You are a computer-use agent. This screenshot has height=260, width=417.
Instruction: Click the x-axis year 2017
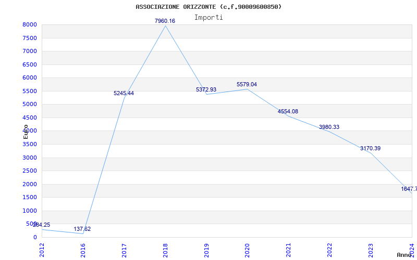124,250
